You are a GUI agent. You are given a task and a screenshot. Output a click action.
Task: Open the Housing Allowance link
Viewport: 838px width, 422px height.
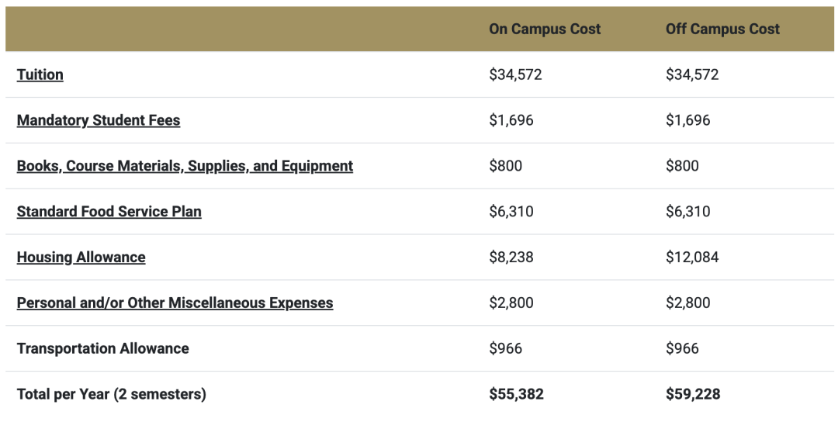[x=81, y=258]
